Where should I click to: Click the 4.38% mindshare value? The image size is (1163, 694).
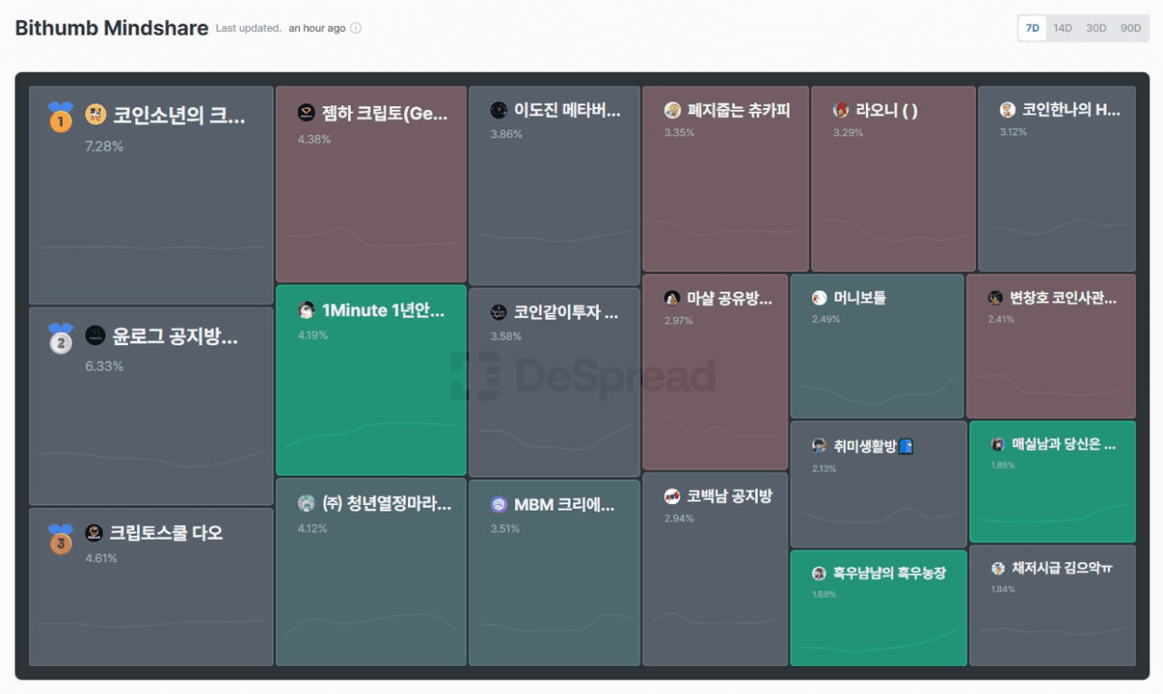[x=314, y=139]
